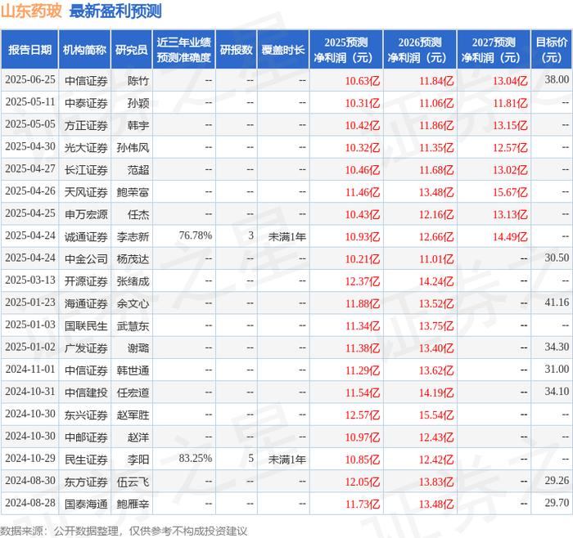
Task: Select institution 民生证券
Action: point(86,460)
